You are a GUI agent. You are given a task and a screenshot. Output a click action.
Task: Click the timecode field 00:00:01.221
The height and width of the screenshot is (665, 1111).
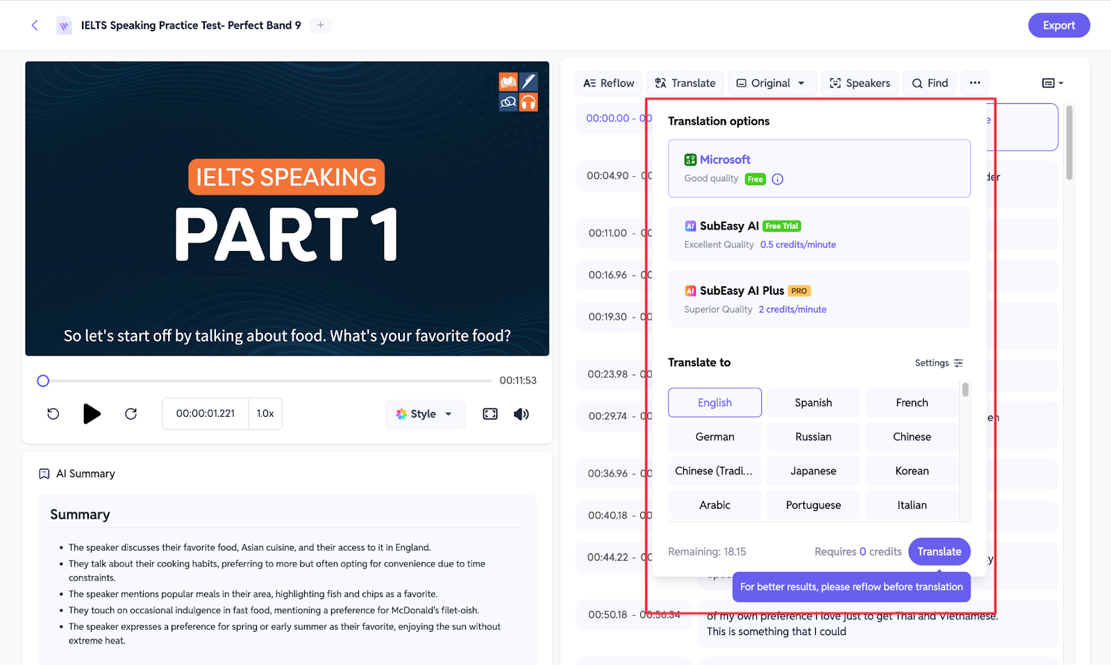tap(206, 414)
